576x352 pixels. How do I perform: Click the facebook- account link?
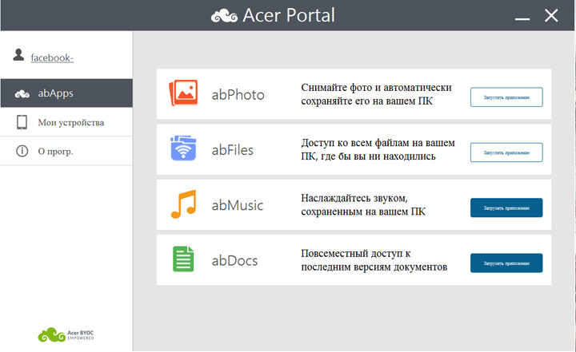click(x=52, y=57)
